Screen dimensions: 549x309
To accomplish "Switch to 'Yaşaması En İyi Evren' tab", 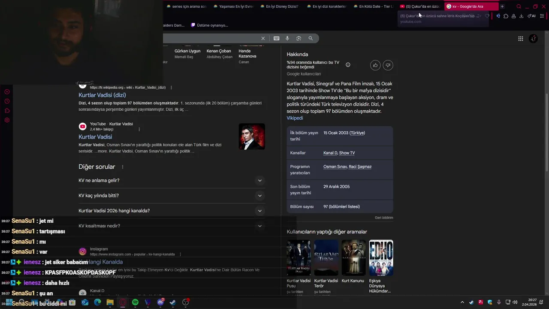I will pyautogui.click(x=233, y=6).
